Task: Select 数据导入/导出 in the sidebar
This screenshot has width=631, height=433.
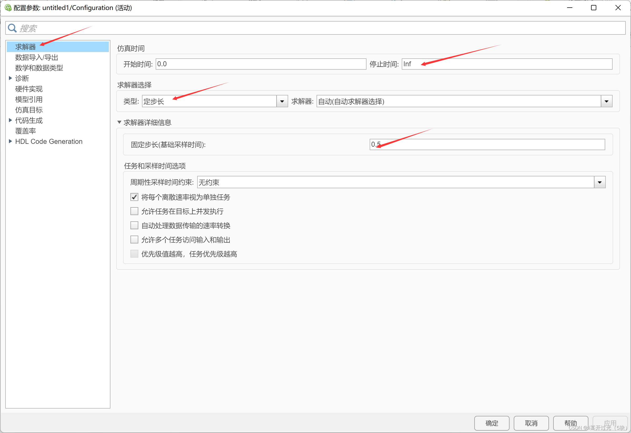Action: click(x=37, y=57)
